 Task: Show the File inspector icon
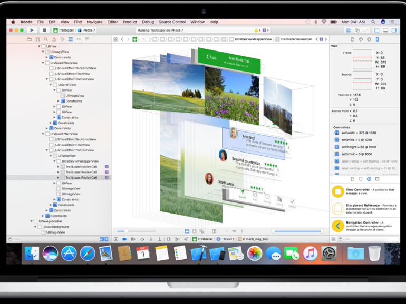tap(352, 39)
